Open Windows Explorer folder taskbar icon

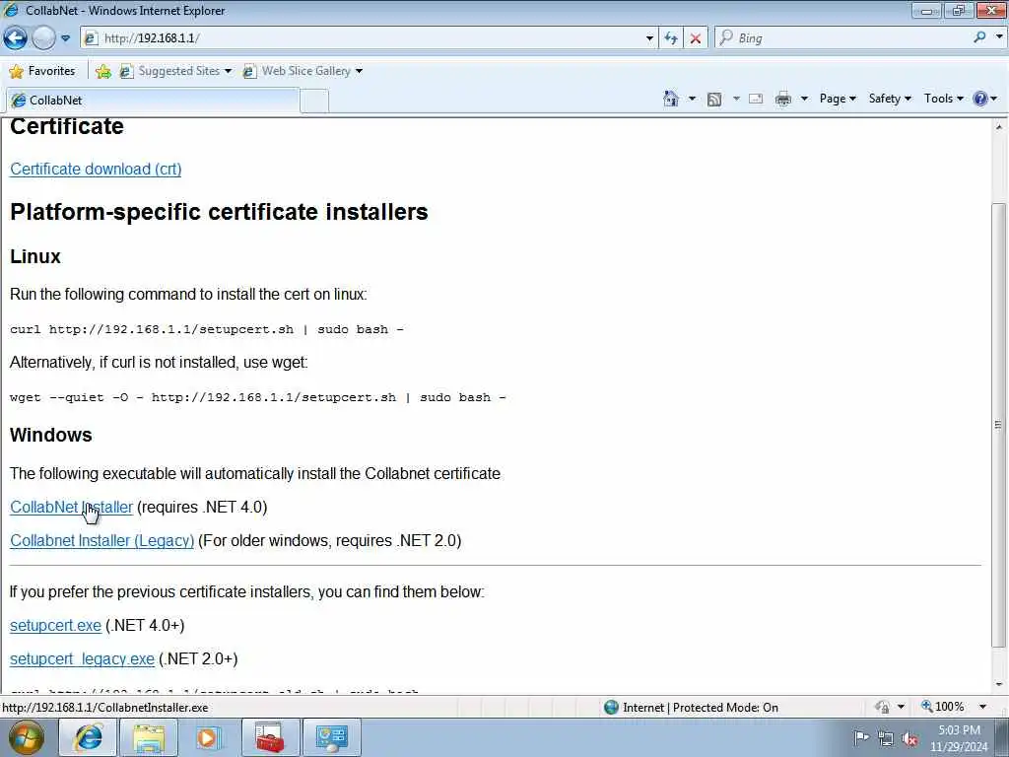[x=149, y=737]
